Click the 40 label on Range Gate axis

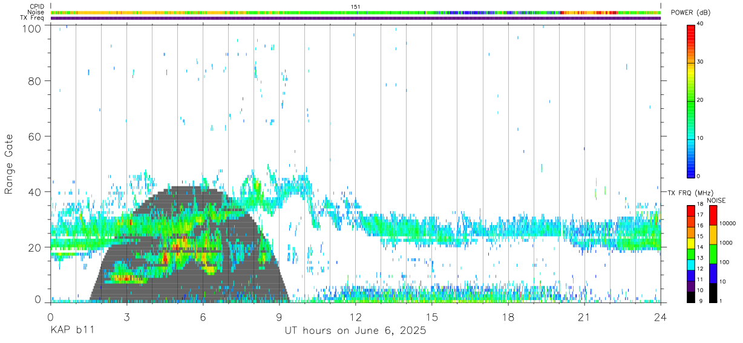tap(34, 192)
